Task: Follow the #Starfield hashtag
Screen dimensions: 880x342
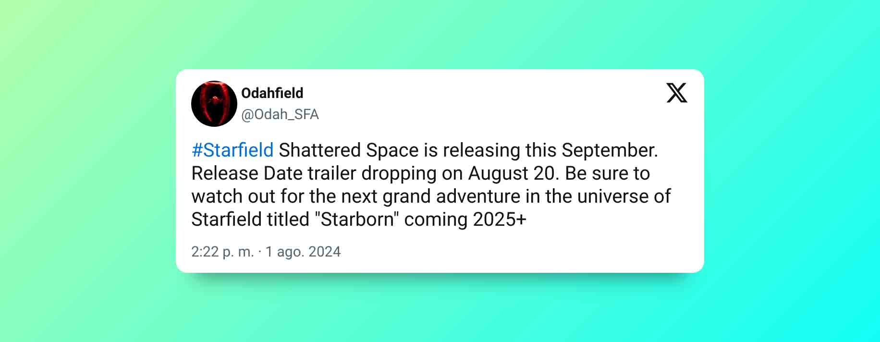Action: pyautogui.click(x=232, y=150)
